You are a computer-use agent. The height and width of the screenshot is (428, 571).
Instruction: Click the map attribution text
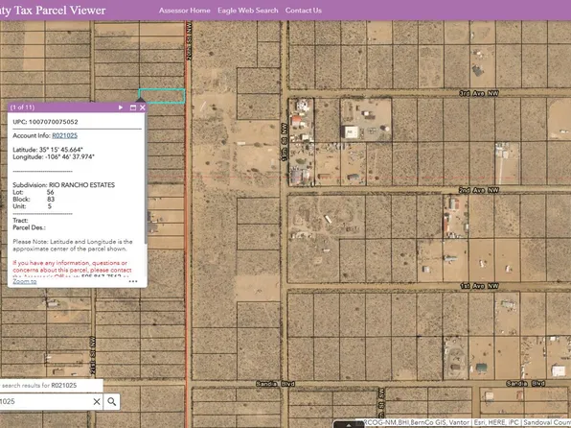point(468,422)
